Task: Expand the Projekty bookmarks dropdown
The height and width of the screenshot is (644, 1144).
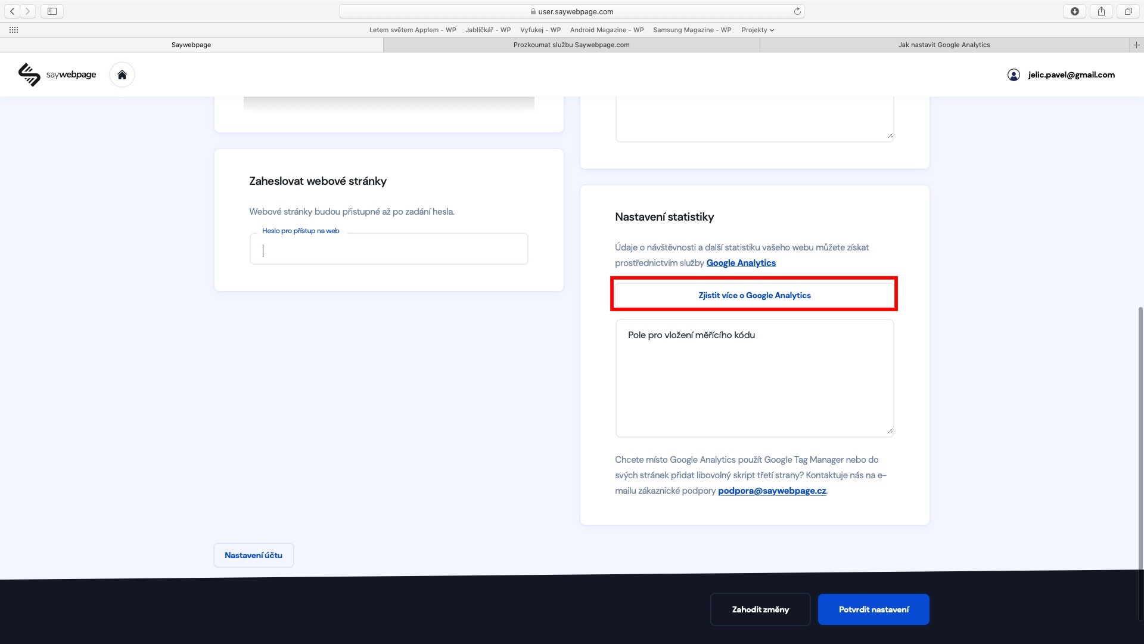Action: [x=757, y=30]
